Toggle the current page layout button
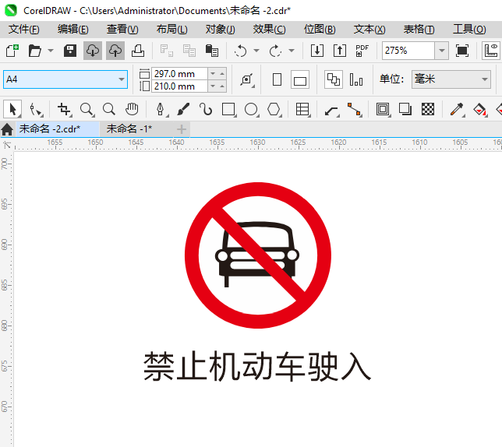Screen dimensions: 502x447 point(356,79)
